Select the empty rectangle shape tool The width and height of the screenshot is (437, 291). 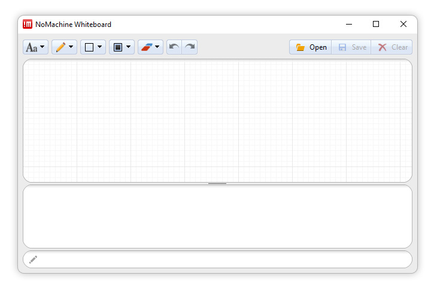pyautogui.click(x=89, y=47)
